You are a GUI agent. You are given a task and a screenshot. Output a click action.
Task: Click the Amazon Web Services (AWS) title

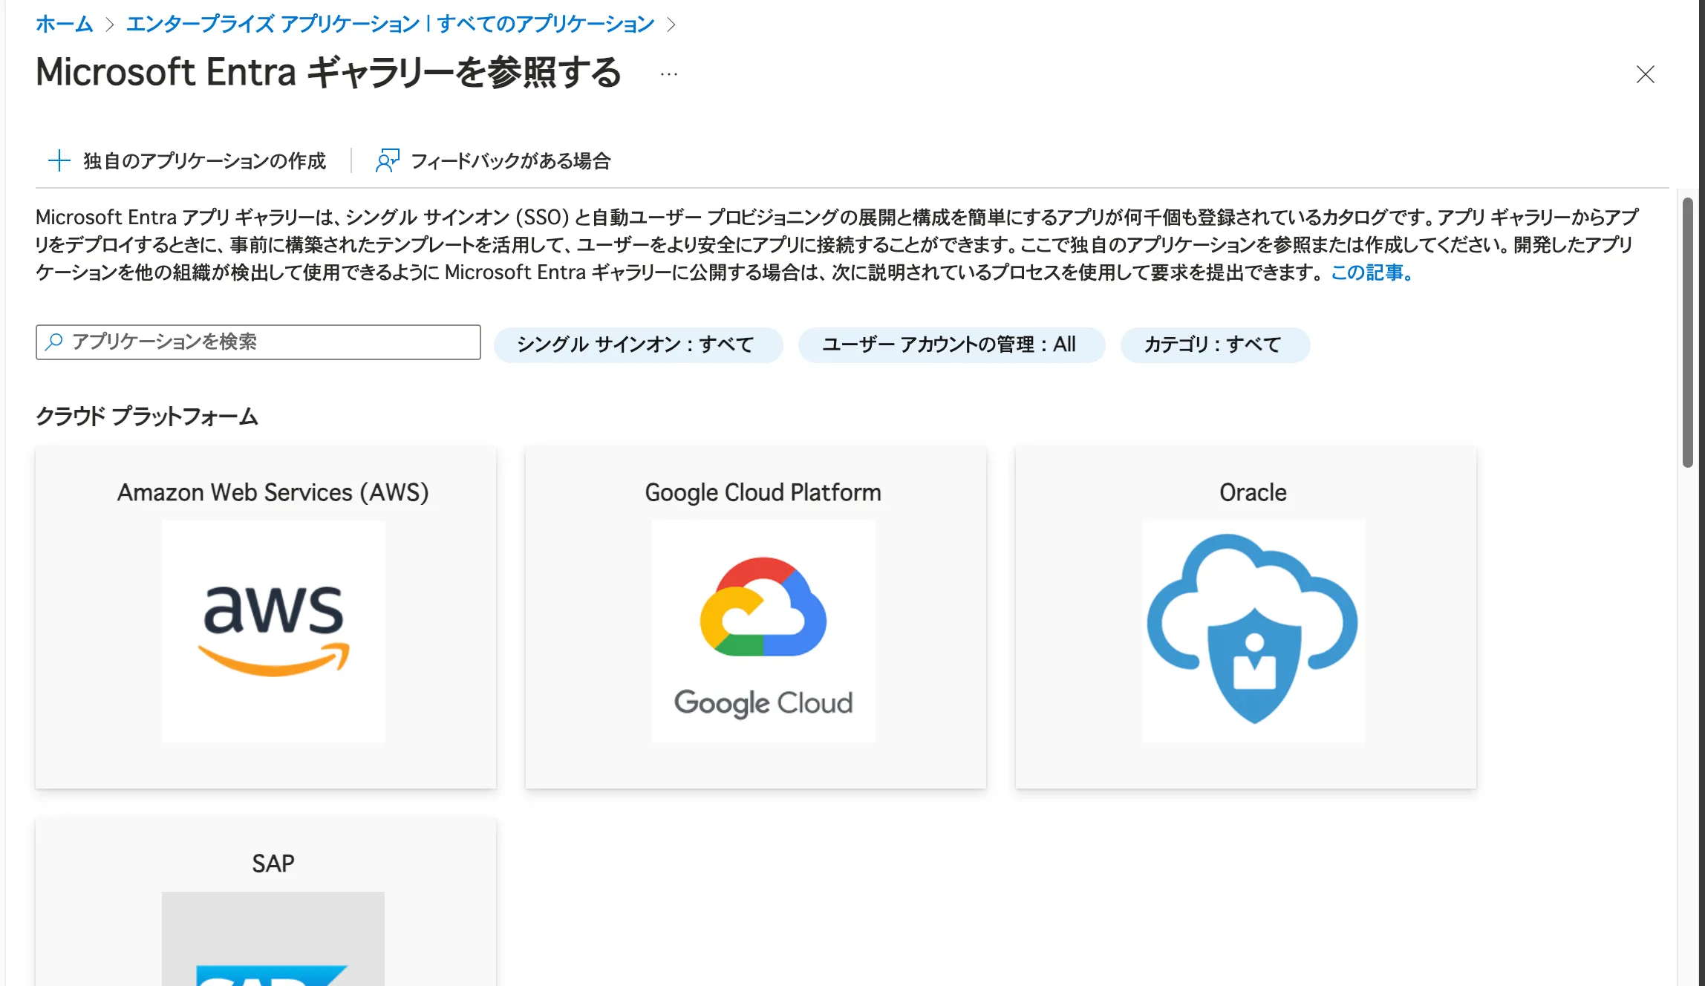273,492
